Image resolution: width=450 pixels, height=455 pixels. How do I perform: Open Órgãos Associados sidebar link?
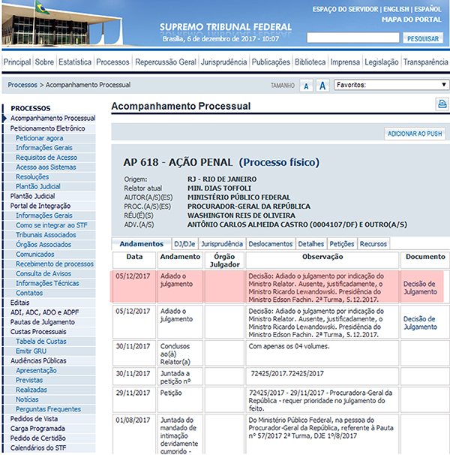[43, 245]
